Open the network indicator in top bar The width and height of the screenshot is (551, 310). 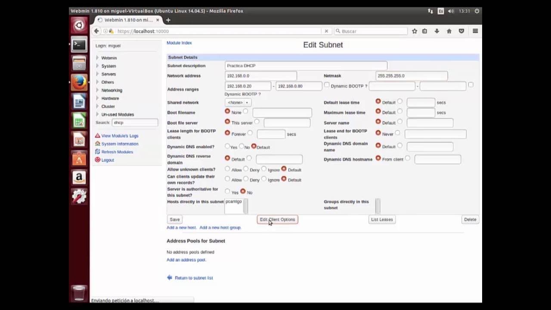[430, 11]
